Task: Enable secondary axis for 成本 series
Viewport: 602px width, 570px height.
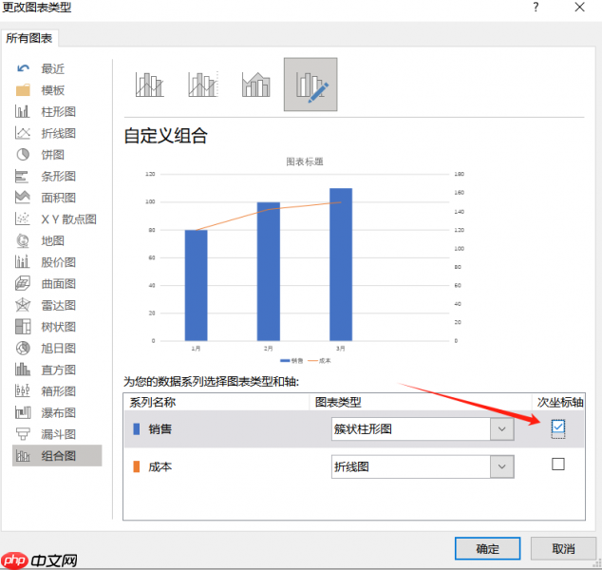Action: coord(558,464)
